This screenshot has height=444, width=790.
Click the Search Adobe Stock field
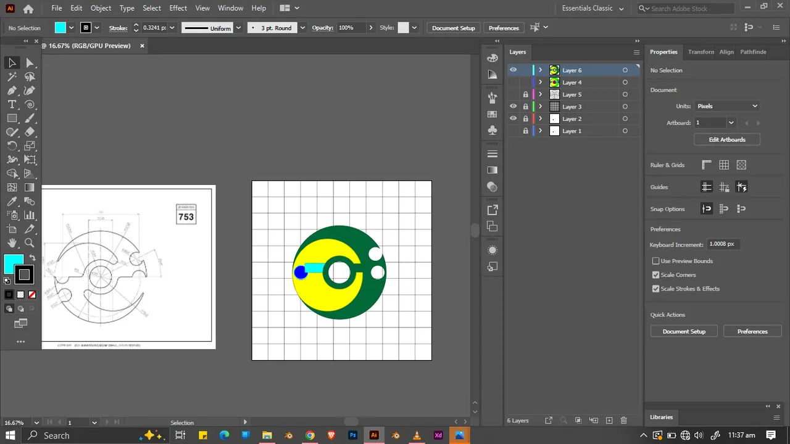pos(688,9)
